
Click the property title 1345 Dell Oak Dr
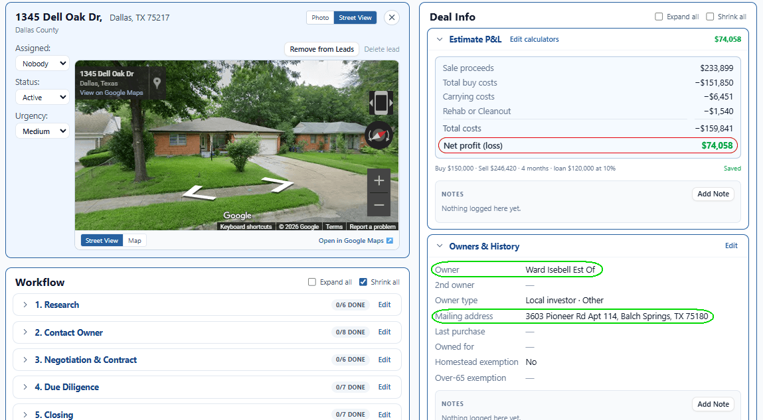coord(58,17)
